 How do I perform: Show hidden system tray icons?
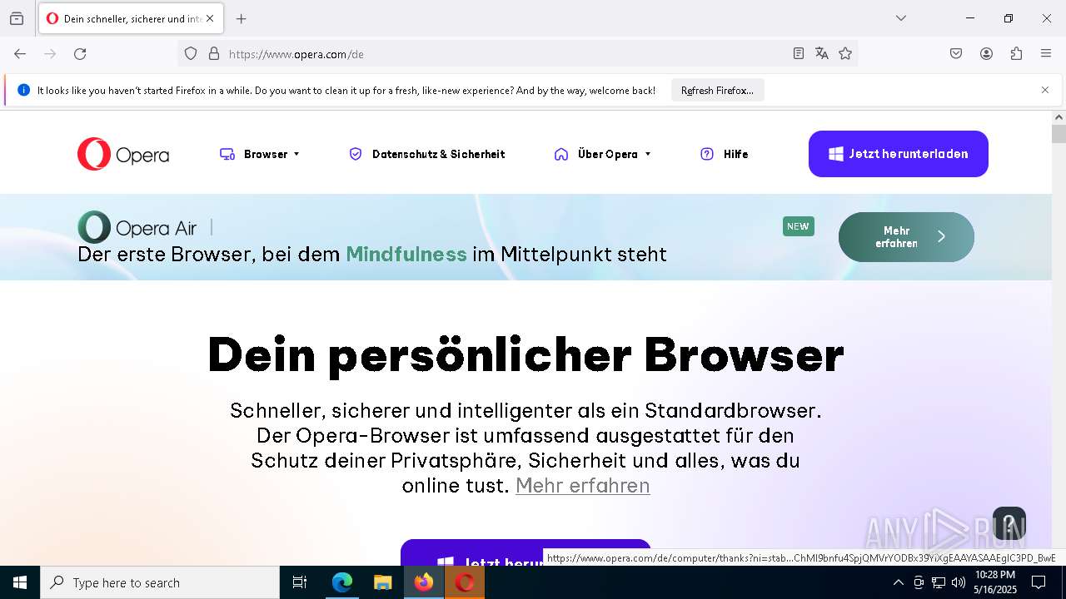tap(898, 582)
